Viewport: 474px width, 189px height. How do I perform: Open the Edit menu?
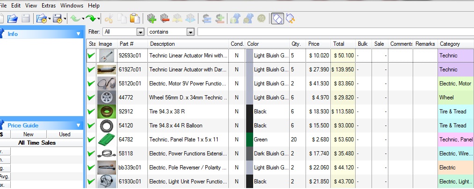pyautogui.click(x=16, y=6)
